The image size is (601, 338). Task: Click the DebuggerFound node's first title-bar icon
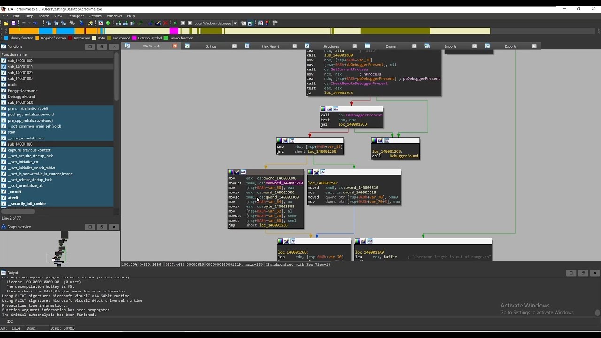tap(374, 140)
